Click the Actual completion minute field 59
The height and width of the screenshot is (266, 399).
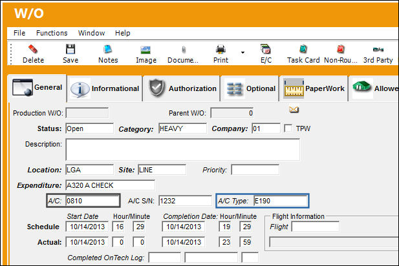pos(246,242)
